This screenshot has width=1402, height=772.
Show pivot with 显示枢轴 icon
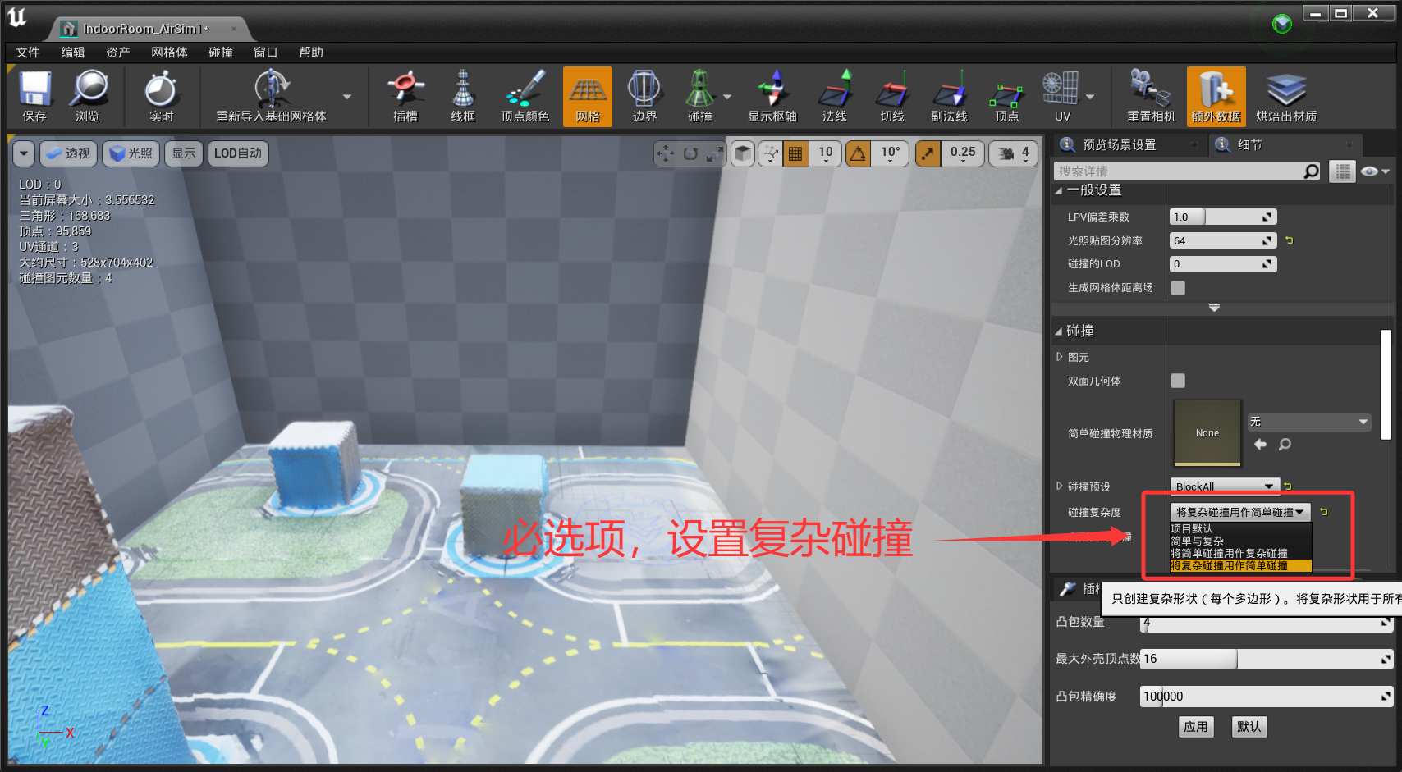(772, 96)
